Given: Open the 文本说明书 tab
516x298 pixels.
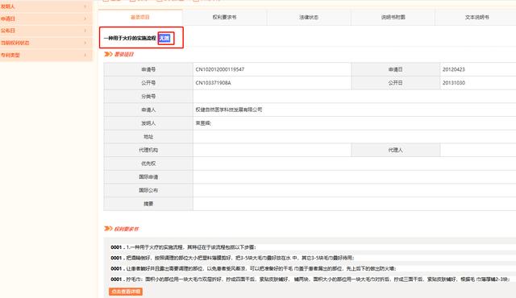Looking at the screenshot, I should 476,17.
